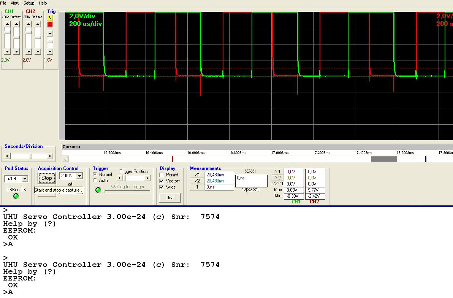Viewport: 453px width, 298px height.
Task: Click the USBee OK green status LED
Action: click(x=16, y=196)
